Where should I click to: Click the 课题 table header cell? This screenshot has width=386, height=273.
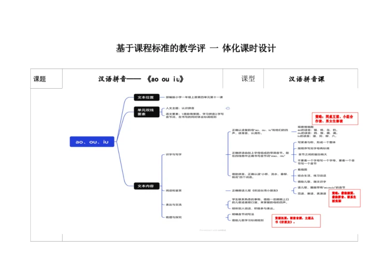pyautogui.click(x=46, y=79)
